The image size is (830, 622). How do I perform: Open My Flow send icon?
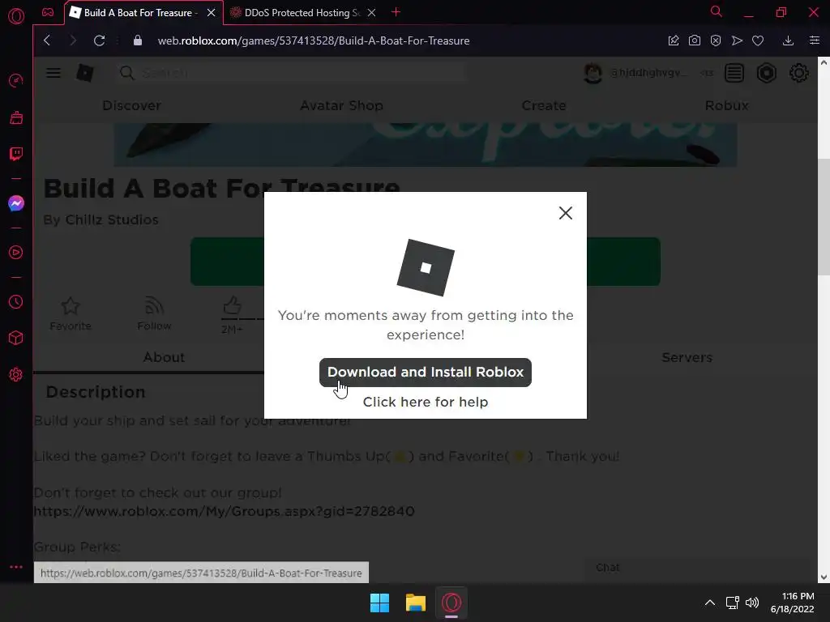pyautogui.click(x=737, y=40)
